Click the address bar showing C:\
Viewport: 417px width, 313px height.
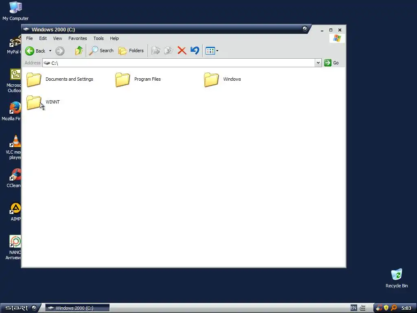[x=179, y=63]
